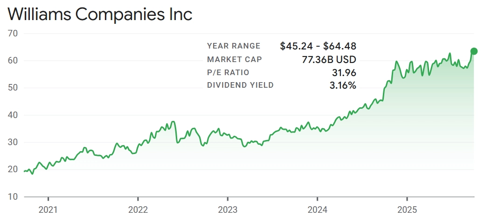
Task: Click the MARKET CAP label
Action: click(235, 59)
